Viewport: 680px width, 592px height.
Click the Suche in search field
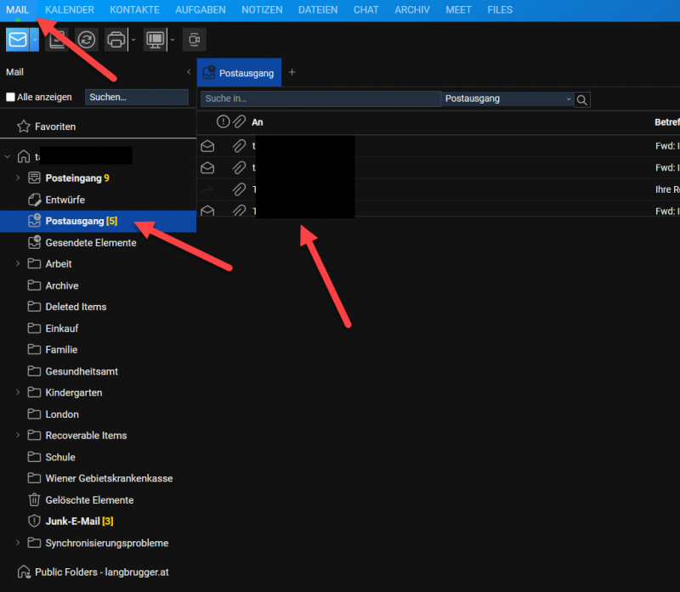pos(320,99)
